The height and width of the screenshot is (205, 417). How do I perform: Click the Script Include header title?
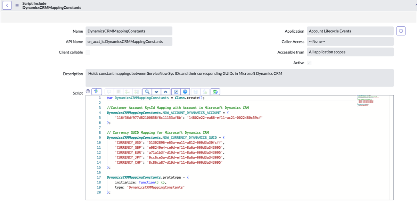[34, 3]
